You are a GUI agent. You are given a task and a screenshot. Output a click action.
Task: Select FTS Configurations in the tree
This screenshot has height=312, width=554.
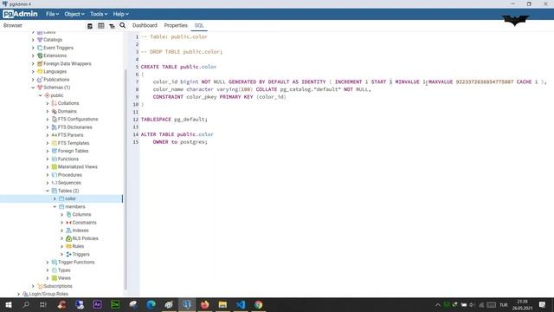click(x=78, y=120)
